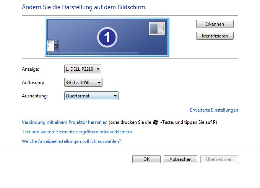Click the heading Ändern Sie die Darstellung
This screenshot has height=188, width=260.
tap(84, 7)
